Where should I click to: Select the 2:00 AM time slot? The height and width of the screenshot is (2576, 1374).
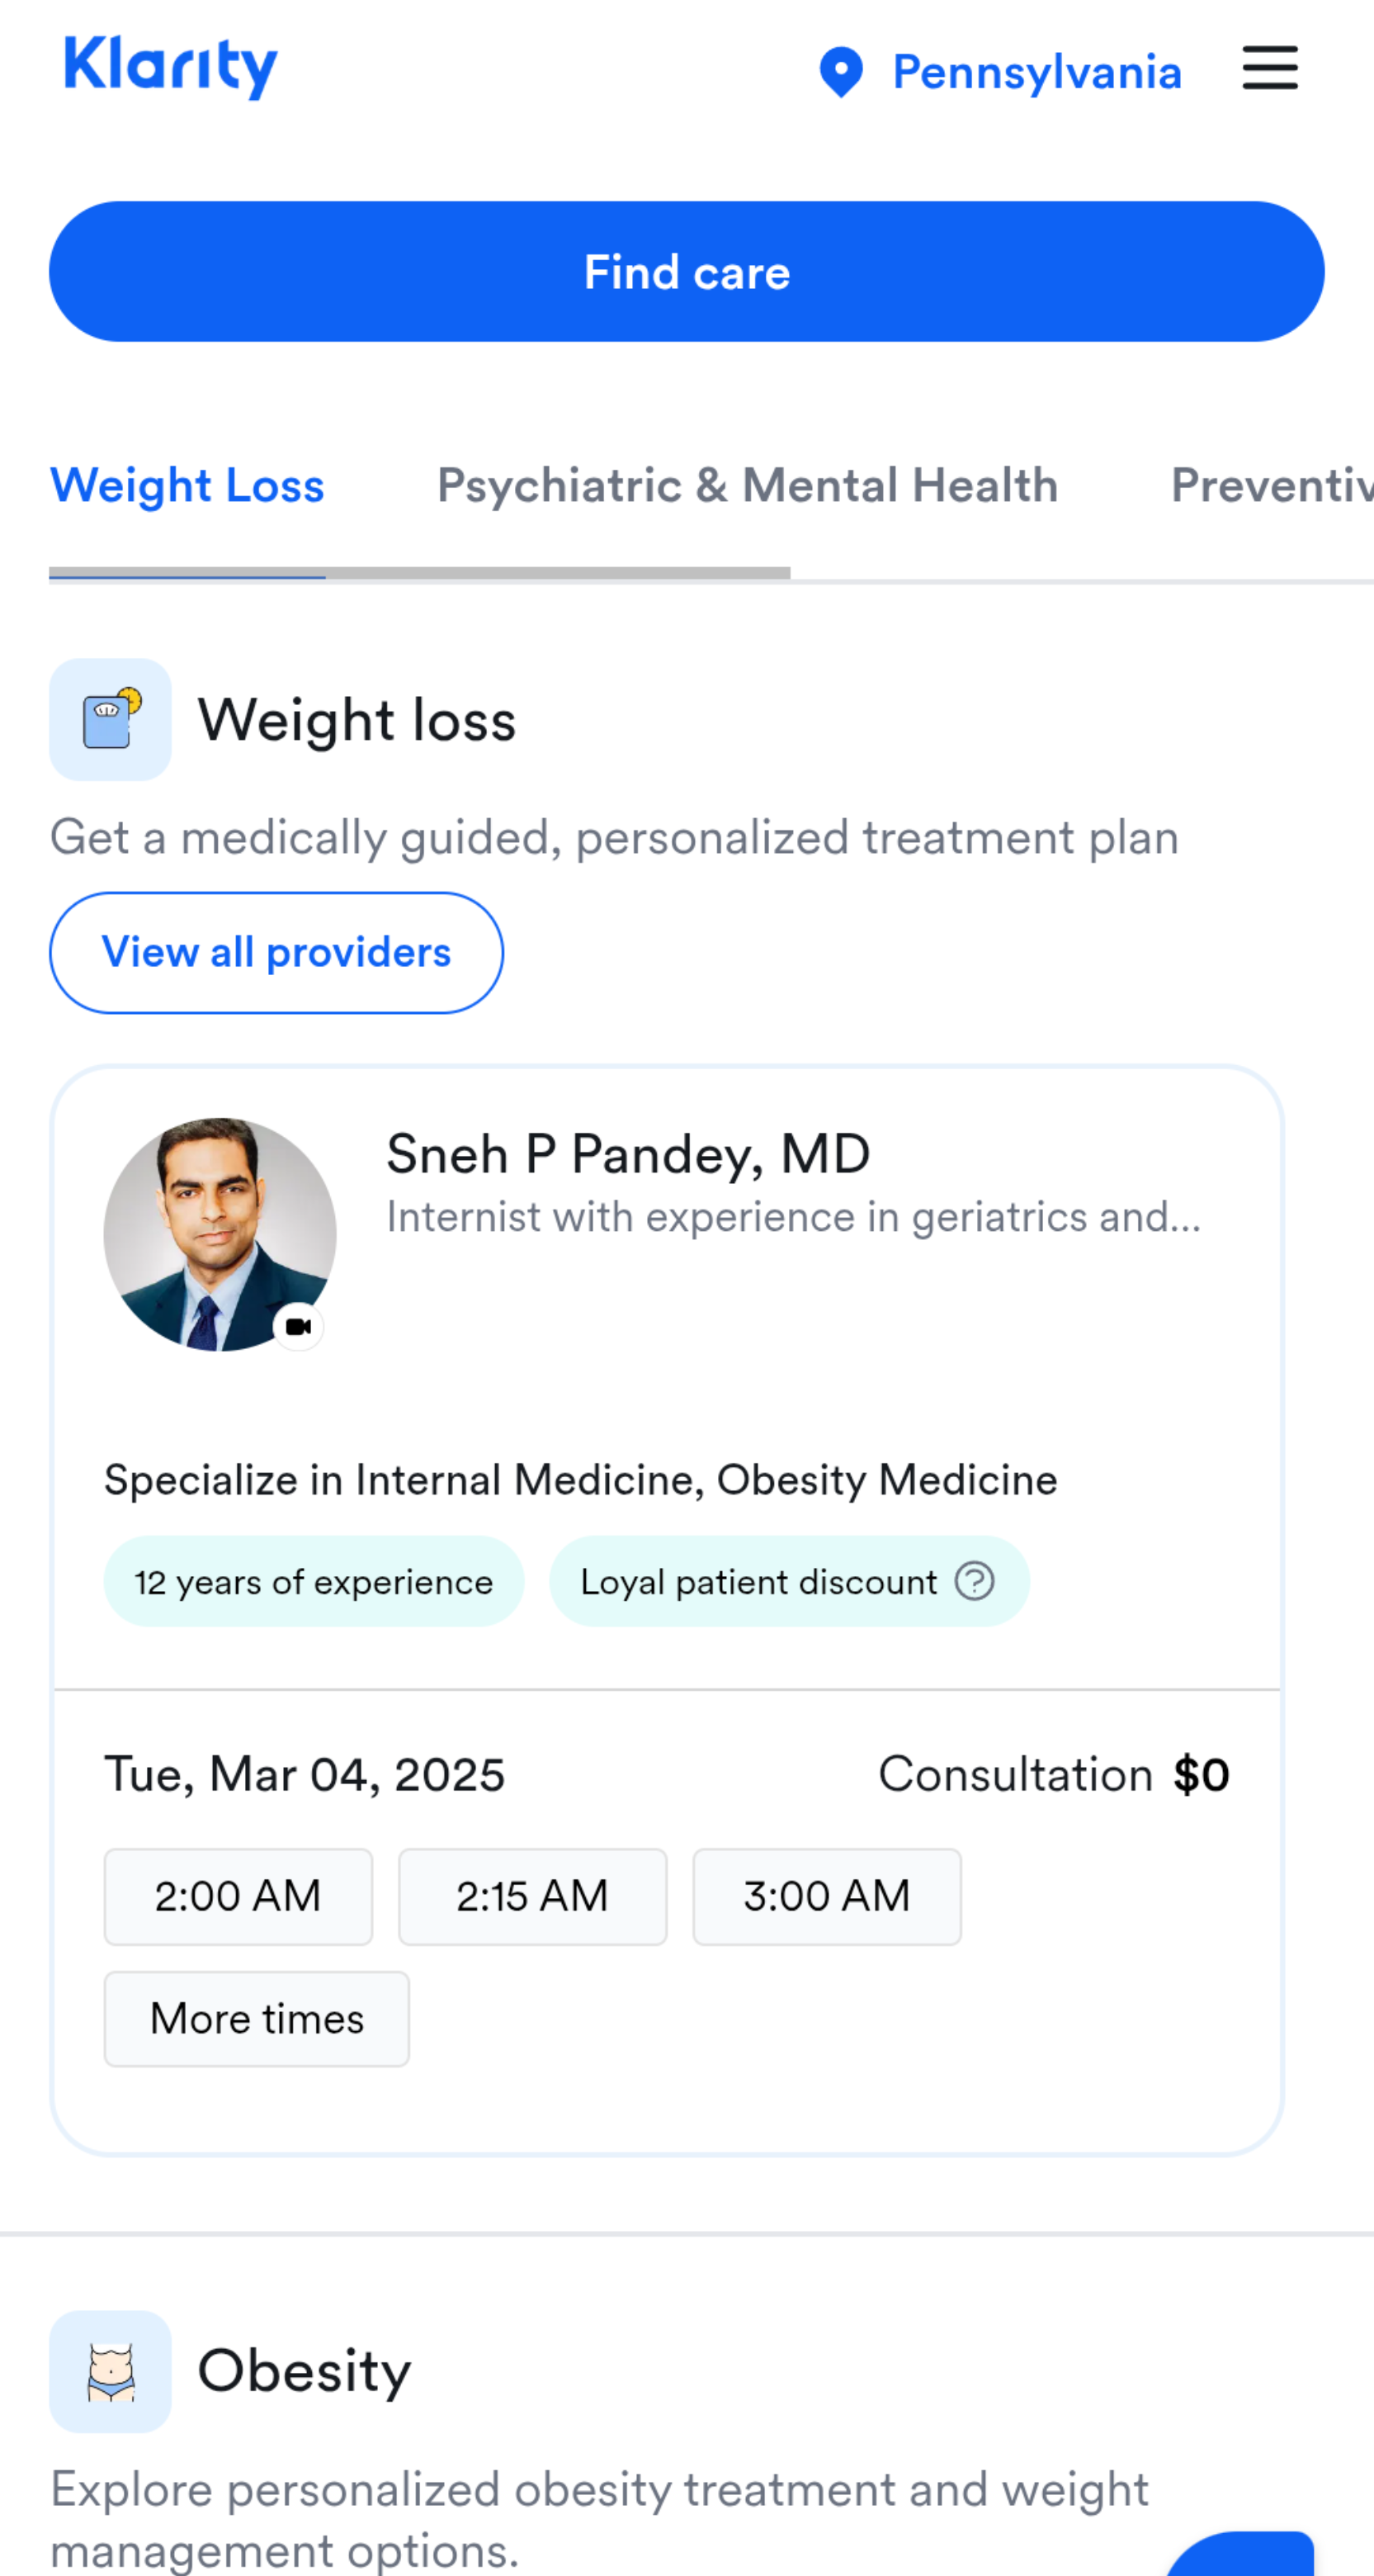pyautogui.click(x=238, y=1896)
